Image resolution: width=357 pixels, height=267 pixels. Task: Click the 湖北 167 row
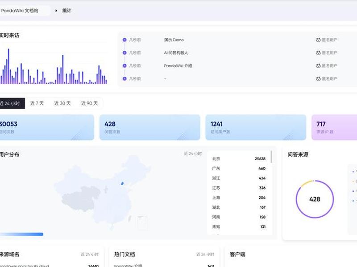coord(239,207)
